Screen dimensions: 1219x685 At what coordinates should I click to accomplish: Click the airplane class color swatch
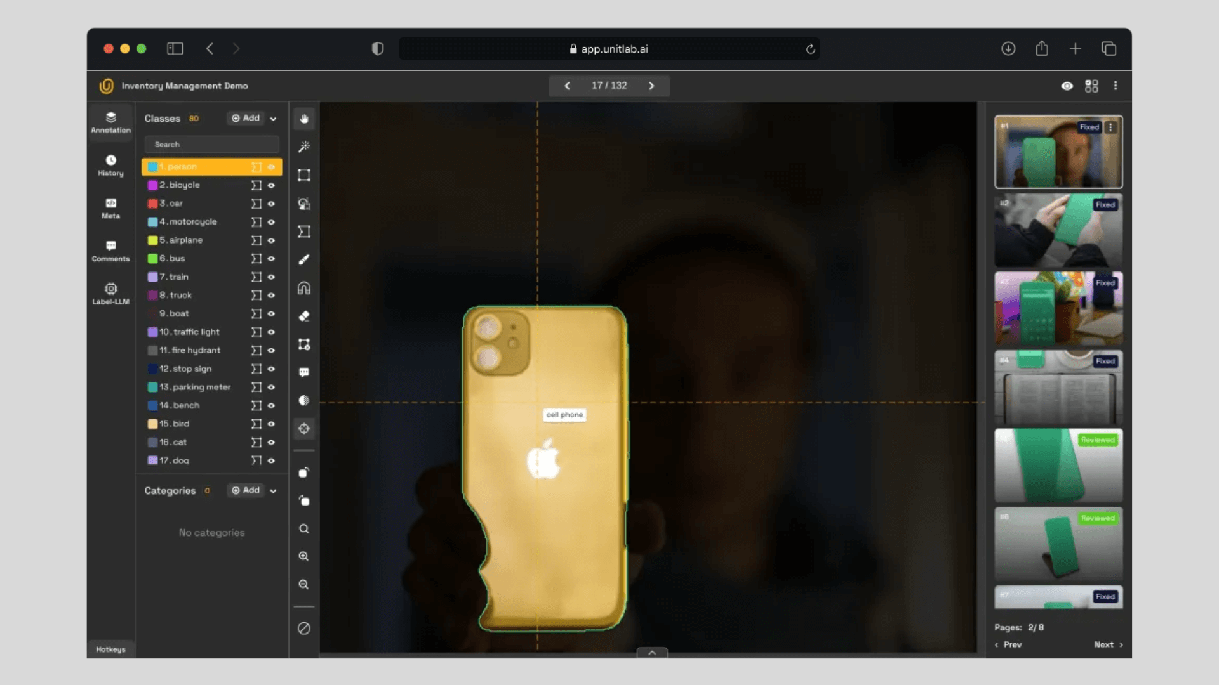(x=152, y=240)
